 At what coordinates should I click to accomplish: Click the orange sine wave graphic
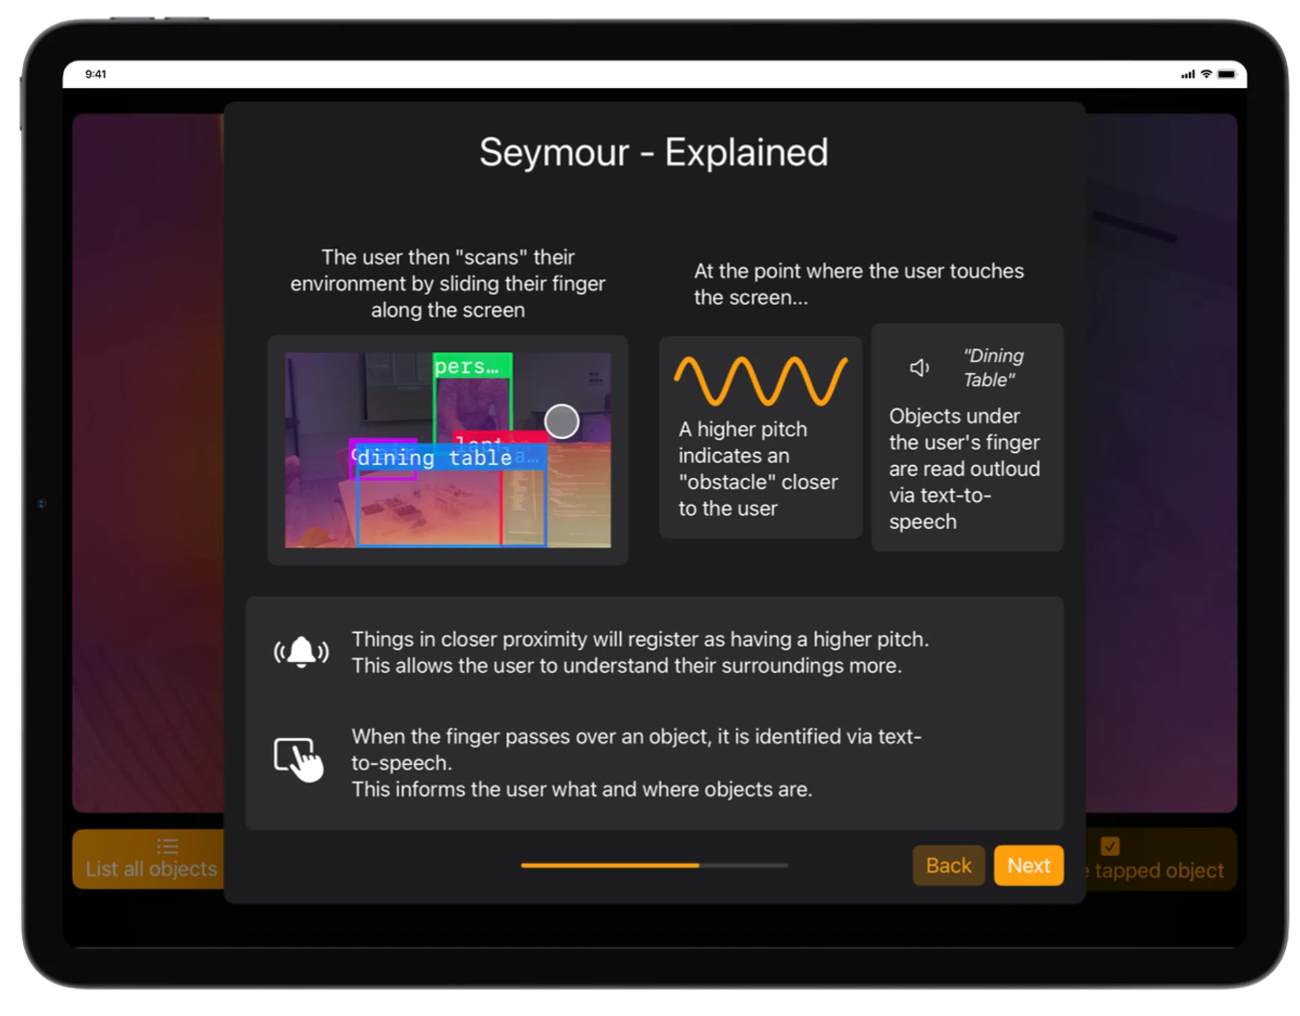point(760,381)
